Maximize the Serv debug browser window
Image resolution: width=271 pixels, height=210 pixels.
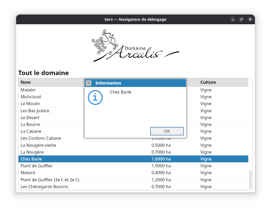[241, 19]
